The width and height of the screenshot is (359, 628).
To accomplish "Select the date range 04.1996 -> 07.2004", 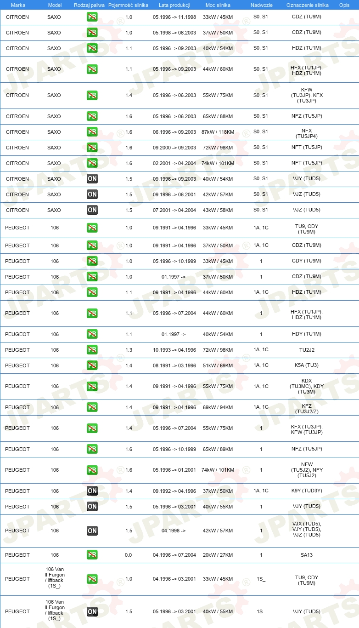I will (174, 555).
